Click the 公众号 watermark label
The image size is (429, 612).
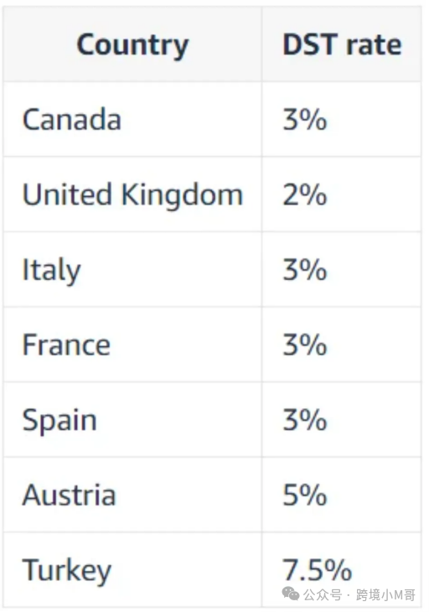tap(322, 595)
